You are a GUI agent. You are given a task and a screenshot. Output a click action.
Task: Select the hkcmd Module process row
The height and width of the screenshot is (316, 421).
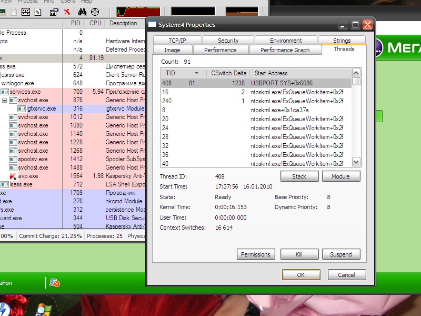(73, 201)
